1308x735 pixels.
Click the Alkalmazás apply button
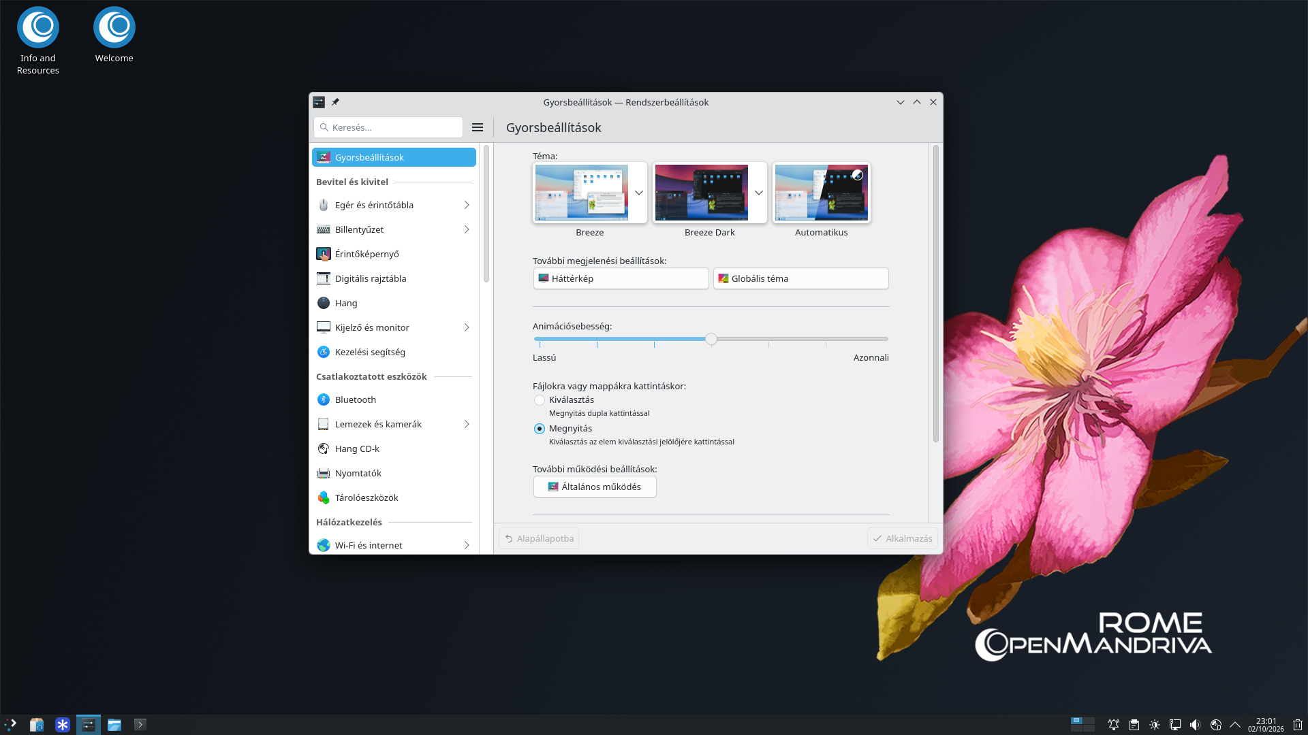pos(903,538)
